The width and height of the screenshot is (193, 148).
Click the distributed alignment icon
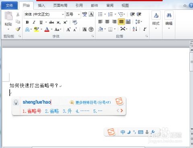[128, 22]
